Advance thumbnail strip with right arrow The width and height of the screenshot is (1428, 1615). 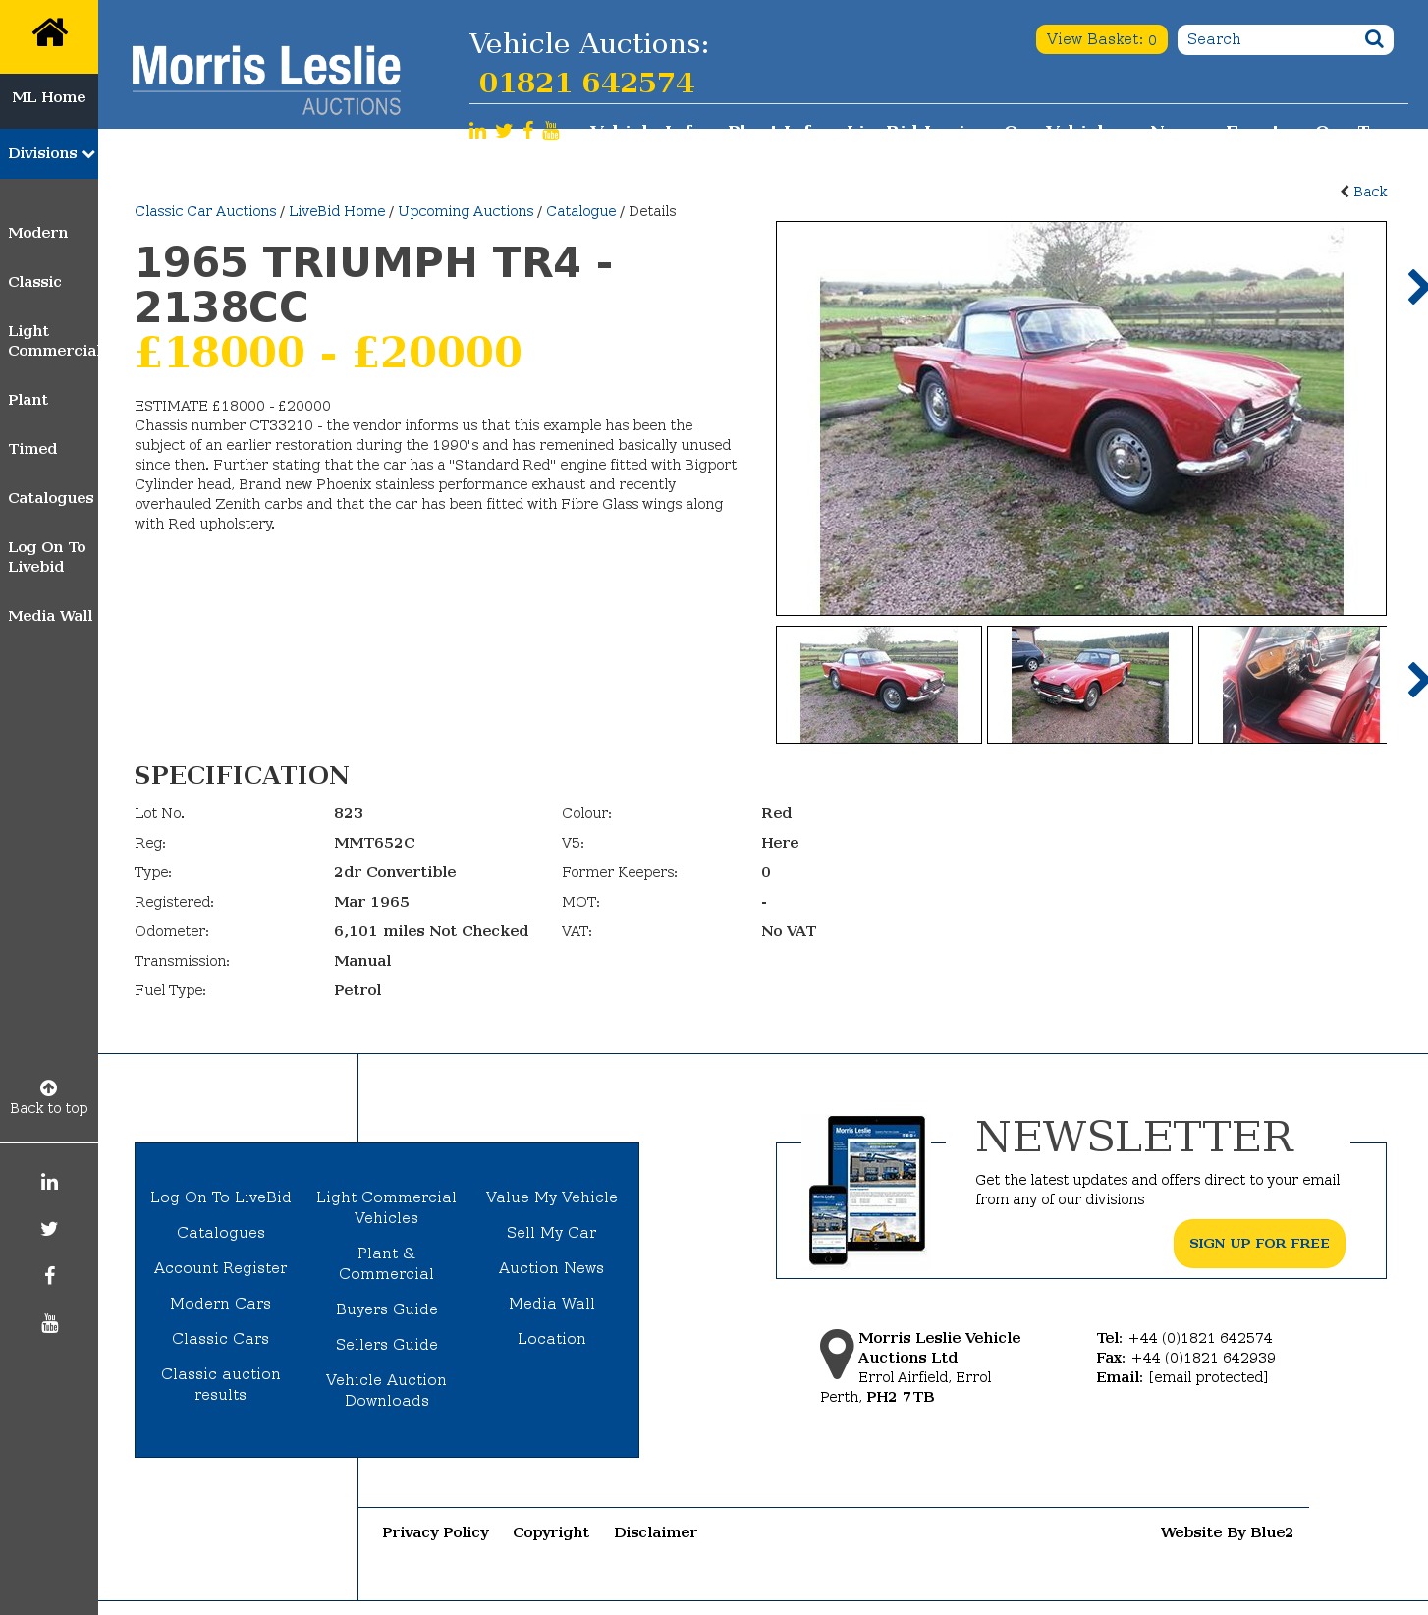[x=1417, y=680]
